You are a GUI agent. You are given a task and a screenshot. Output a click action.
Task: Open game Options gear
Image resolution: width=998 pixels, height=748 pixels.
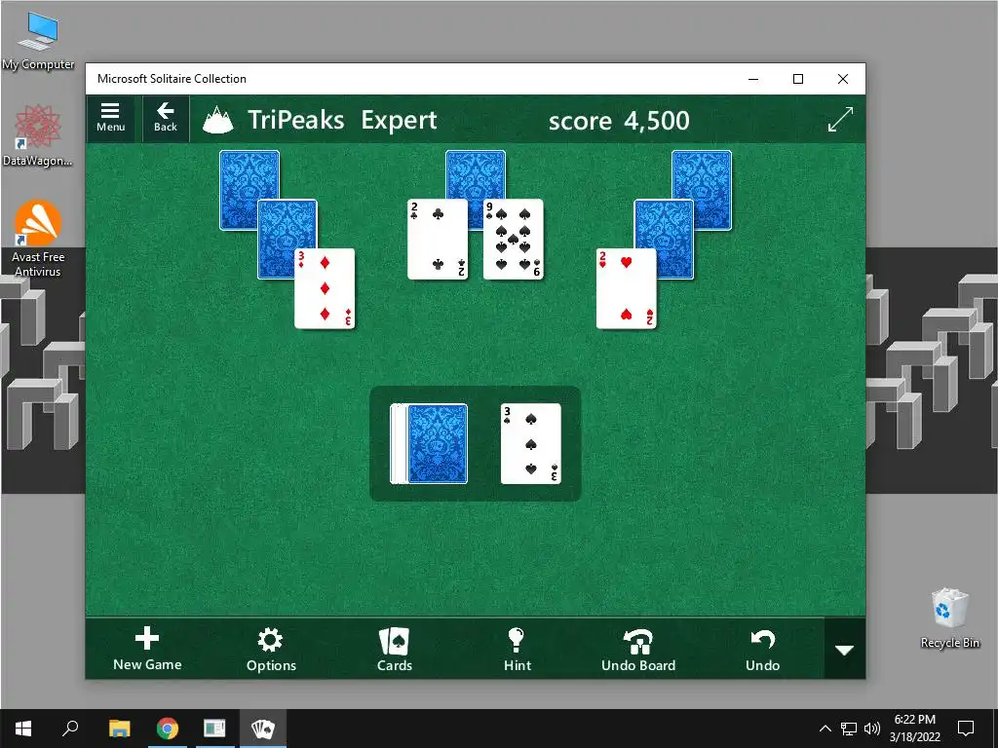(271, 649)
